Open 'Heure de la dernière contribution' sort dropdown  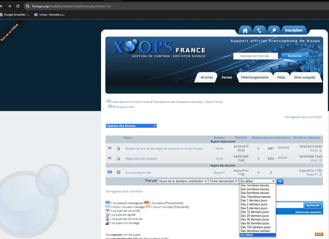[x=183, y=181]
